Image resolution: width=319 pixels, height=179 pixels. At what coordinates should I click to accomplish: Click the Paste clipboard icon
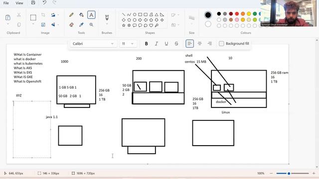click(8, 17)
